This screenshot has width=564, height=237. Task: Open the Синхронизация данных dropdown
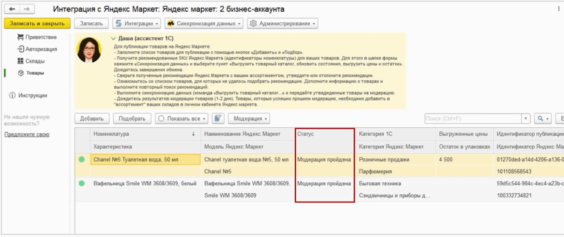pyautogui.click(x=204, y=23)
